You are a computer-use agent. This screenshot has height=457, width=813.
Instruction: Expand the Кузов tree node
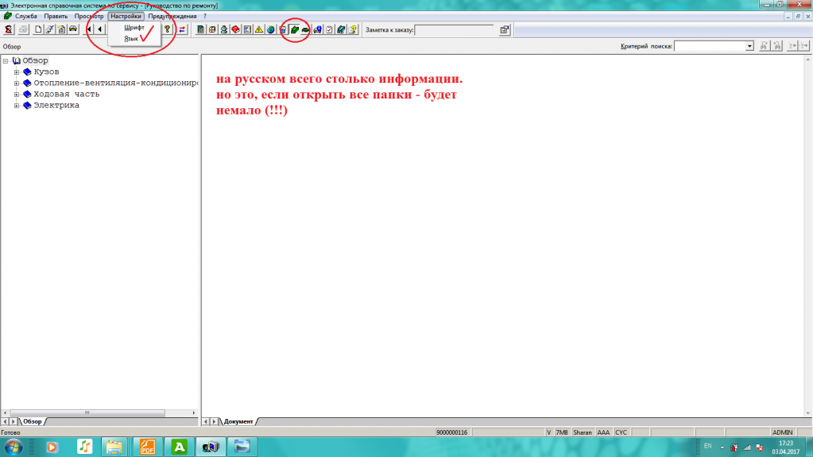click(x=17, y=72)
